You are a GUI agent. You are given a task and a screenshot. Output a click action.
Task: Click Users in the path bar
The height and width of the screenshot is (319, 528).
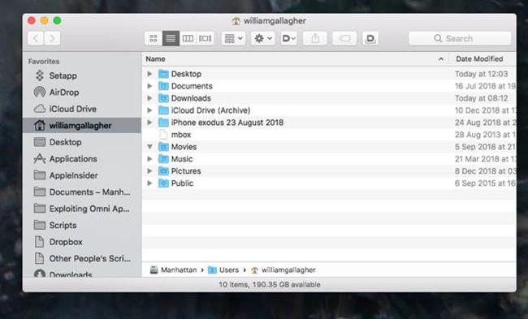click(223, 269)
